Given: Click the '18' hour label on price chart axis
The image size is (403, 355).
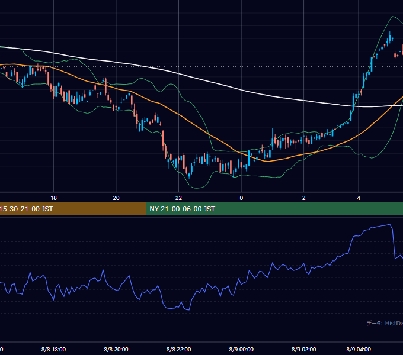Looking at the screenshot, I should pos(53,198).
